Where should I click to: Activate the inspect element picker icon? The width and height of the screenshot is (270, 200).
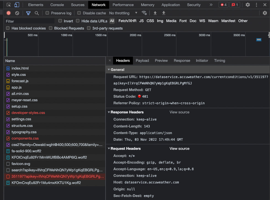[9, 5]
